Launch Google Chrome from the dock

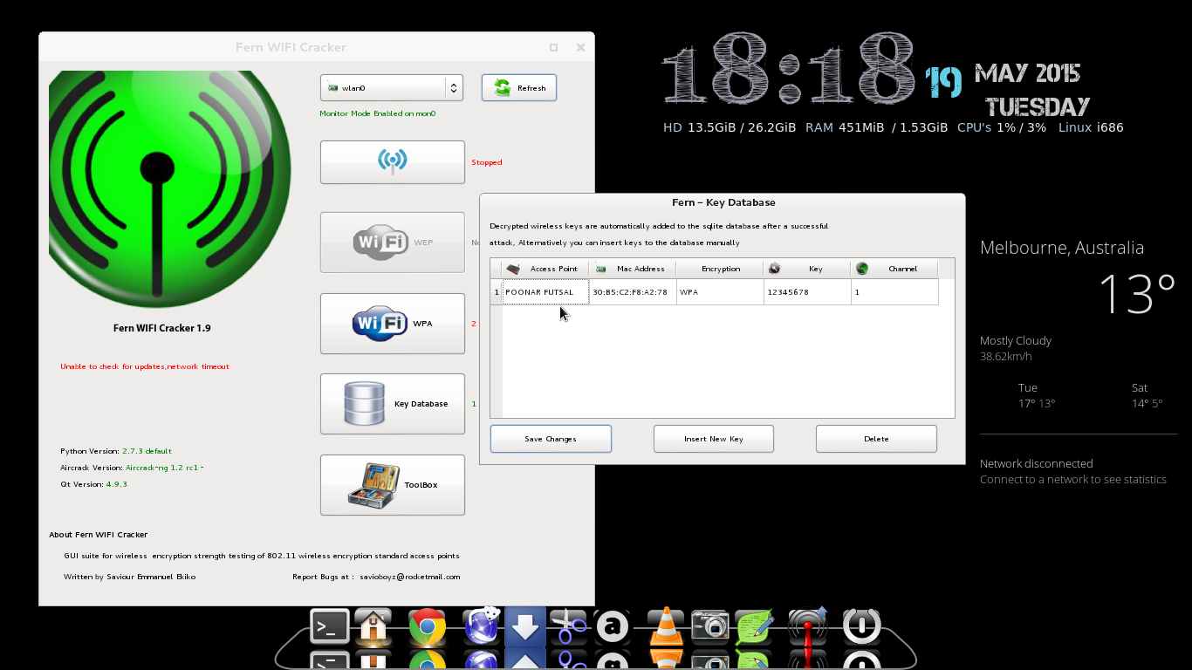pyautogui.click(x=427, y=626)
